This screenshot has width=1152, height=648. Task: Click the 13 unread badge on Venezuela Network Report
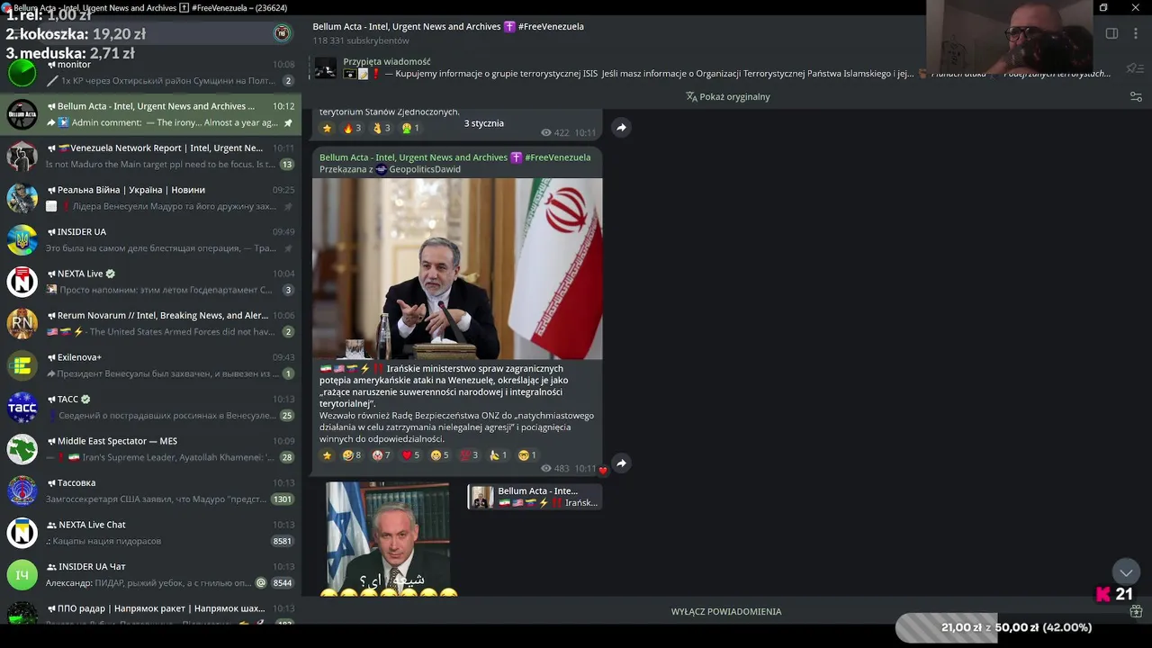tap(287, 165)
